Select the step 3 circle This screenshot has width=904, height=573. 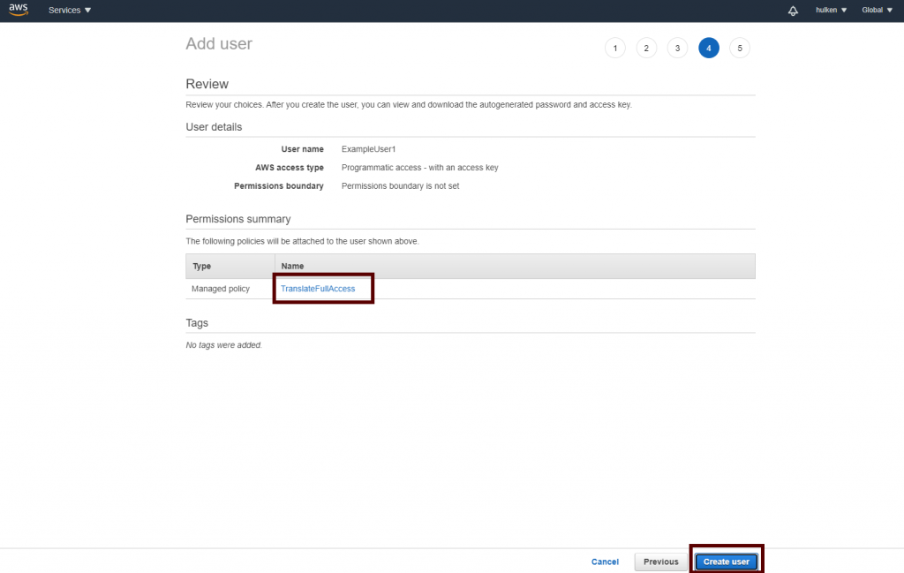677,48
